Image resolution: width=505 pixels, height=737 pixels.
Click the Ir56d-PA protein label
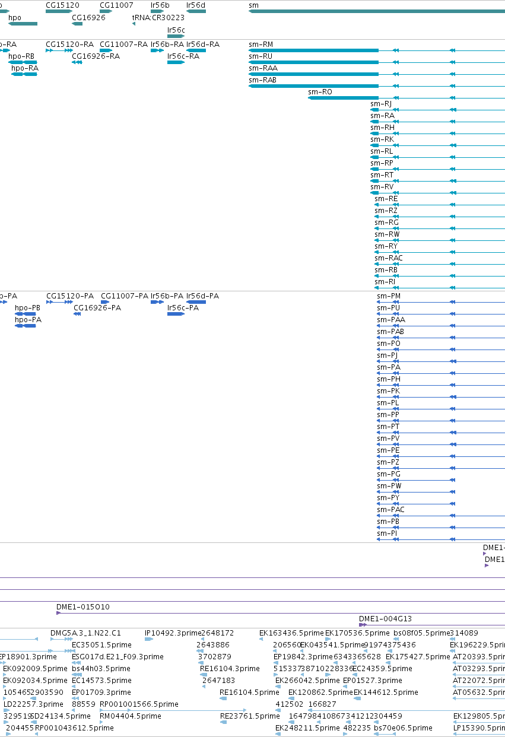coord(202,296)
